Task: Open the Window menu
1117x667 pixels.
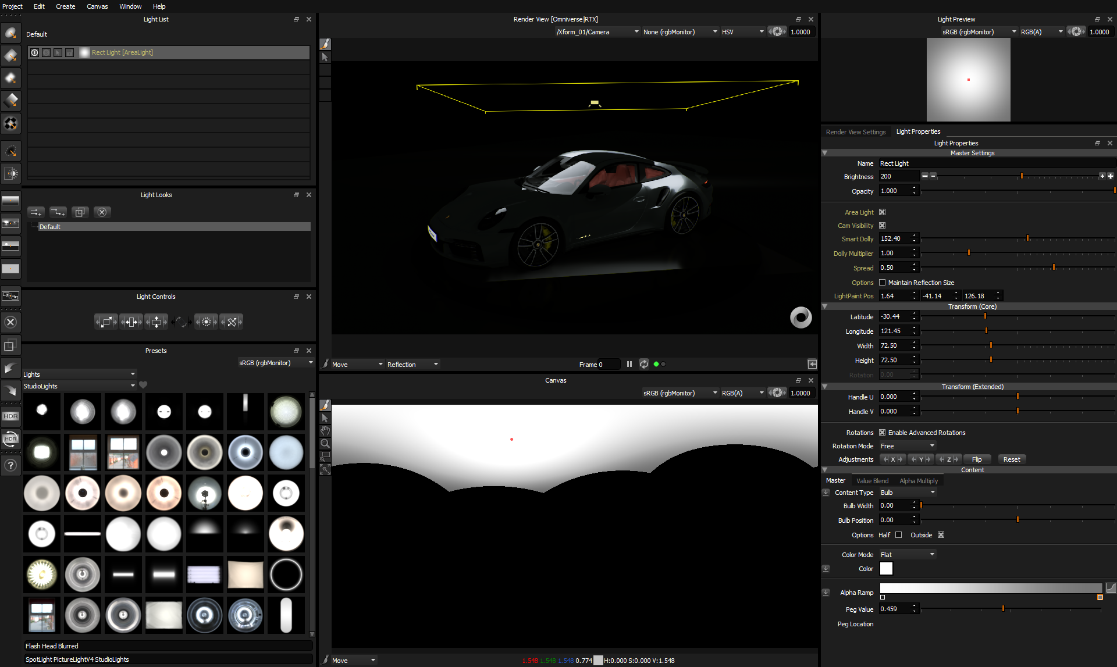Action: (130, 6)
